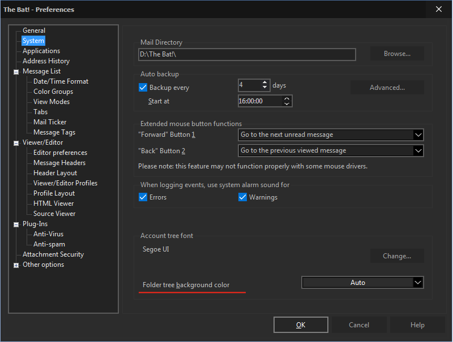
Task: Open HTML Viewer settings
Action: point(53,204)
